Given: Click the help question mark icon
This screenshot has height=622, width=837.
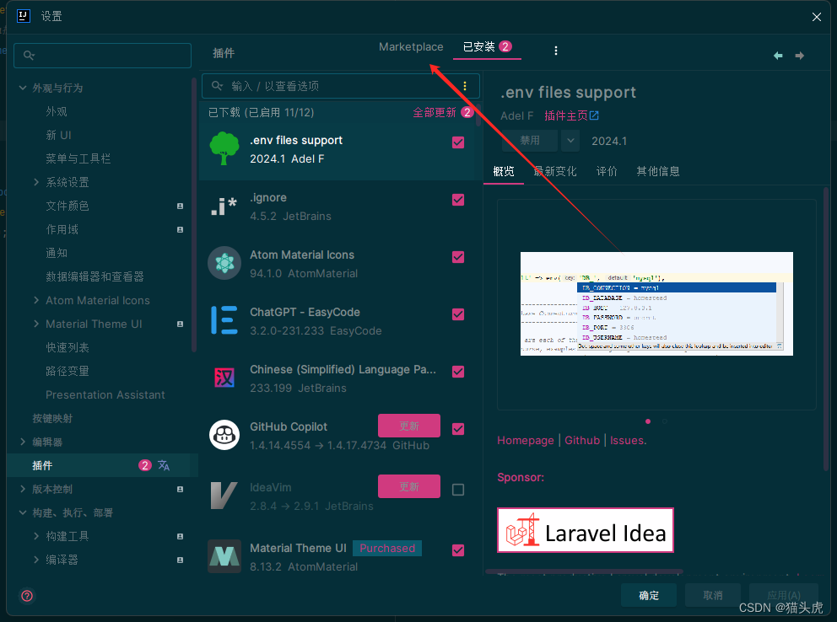Looking at the screenshot, I should (27, 596).
